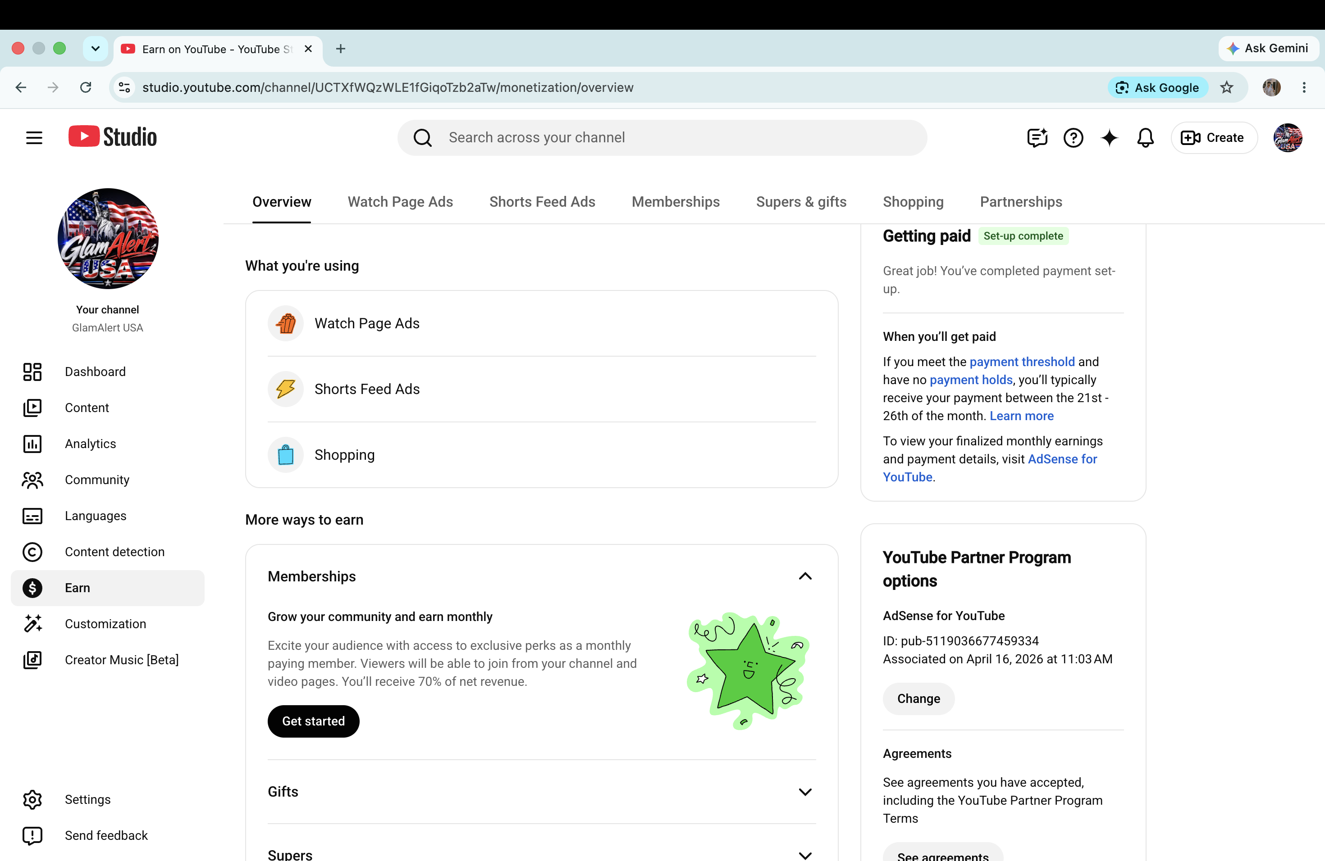1325x861 pixels.
Task: Open the Help question mark icon
Action: click(1074, 137)
